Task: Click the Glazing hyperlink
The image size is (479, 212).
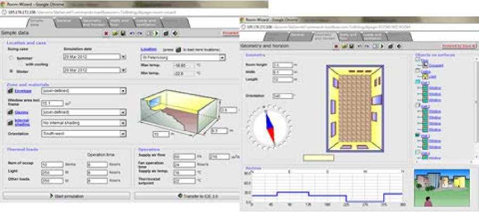Action: 21,112
